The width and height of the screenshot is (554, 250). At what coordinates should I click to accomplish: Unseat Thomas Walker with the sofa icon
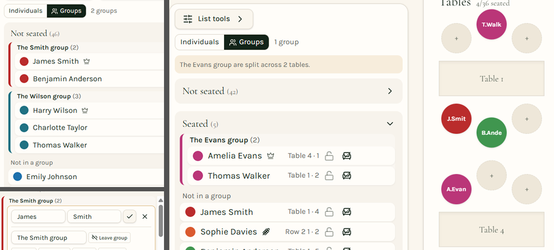point(347,176)
